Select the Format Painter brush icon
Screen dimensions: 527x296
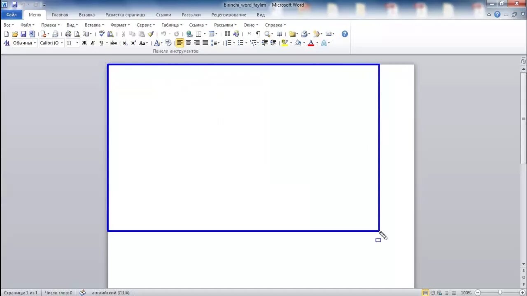pyautogui.click(x=151, y=34)
